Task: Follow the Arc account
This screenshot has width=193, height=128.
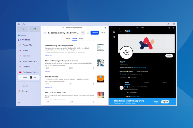Action: [169, 56]
